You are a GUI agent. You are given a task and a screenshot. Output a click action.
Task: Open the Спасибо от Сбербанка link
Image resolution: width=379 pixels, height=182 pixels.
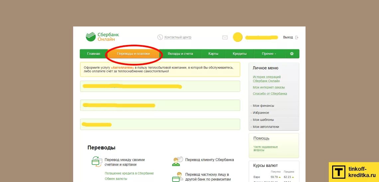tap(270, 94)
